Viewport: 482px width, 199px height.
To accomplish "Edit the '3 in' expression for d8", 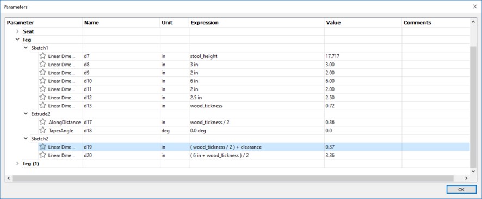I will [x=257, y=65].
